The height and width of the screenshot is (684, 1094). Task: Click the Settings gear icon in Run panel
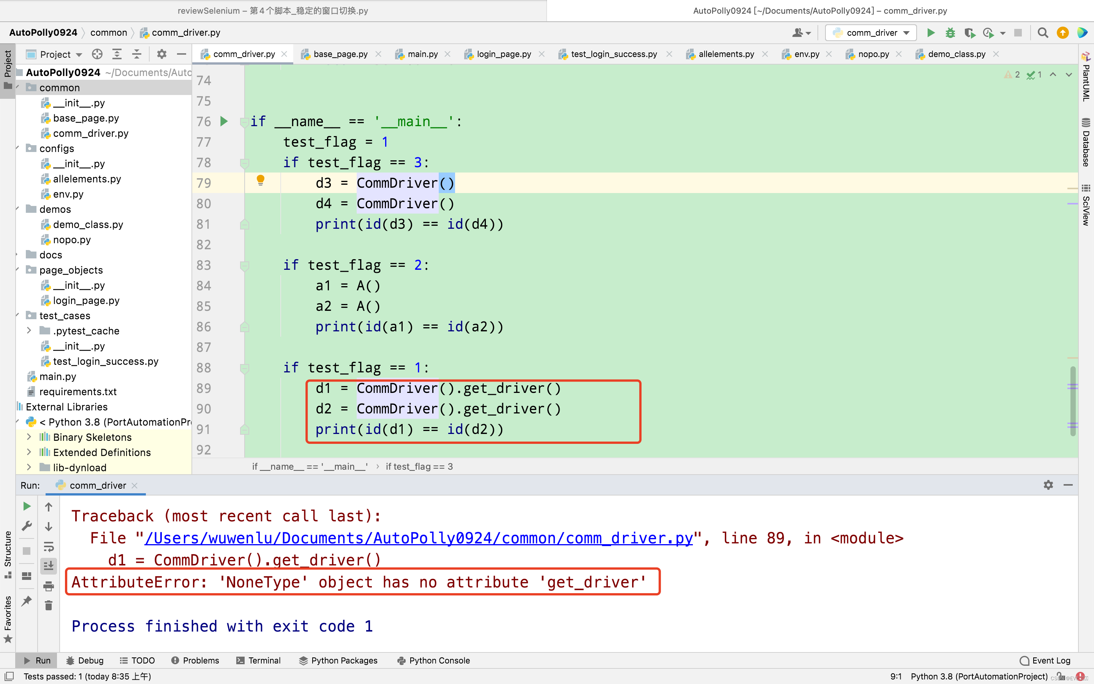[1048, 485]
